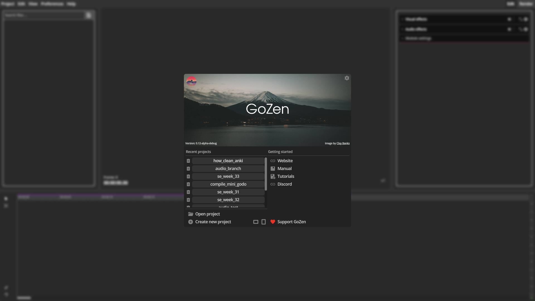Open the Project menu in background window
Image resolution: width=535 pixels, height=301 pixels.
tap(8, 4)
